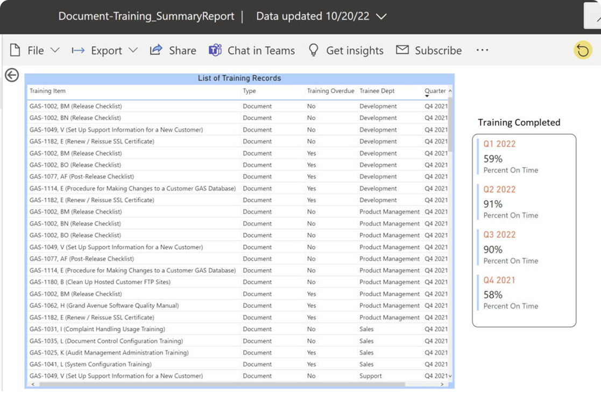
Task: Expand the File menu chevron
Action: point(55,50)
